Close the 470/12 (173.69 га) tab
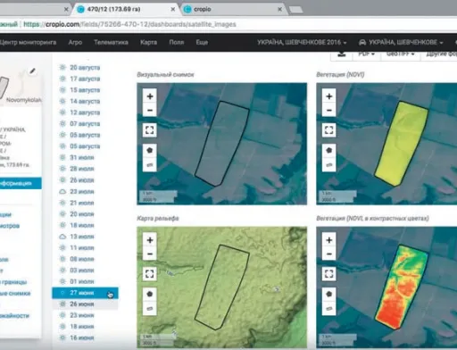Image resolution: width=457 pixels, height=350 pixels. point(172,10)
